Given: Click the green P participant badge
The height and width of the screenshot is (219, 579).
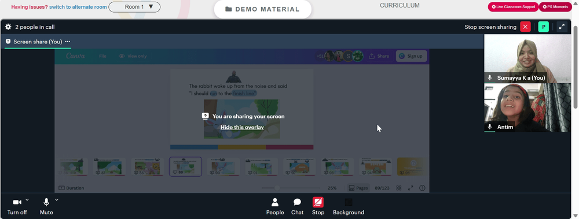Looking at the screenshot, I should [x=544, y=27].
